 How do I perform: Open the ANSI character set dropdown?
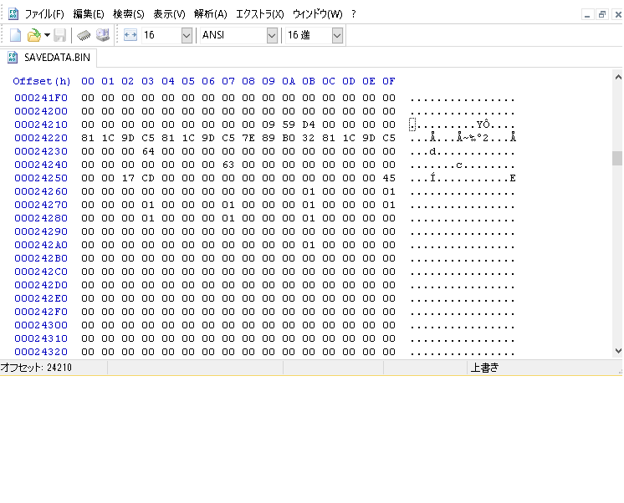(272, 35)
